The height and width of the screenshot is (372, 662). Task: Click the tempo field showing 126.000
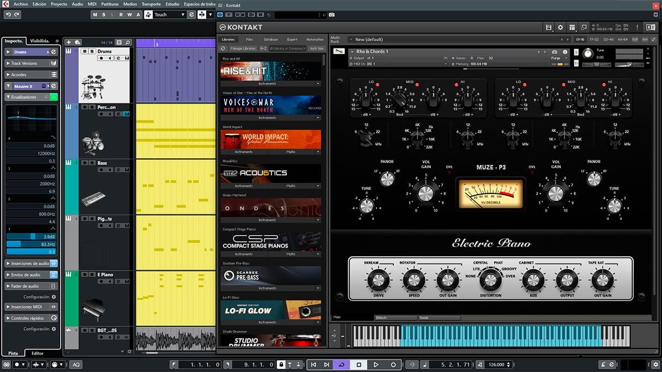coord(496,365)
